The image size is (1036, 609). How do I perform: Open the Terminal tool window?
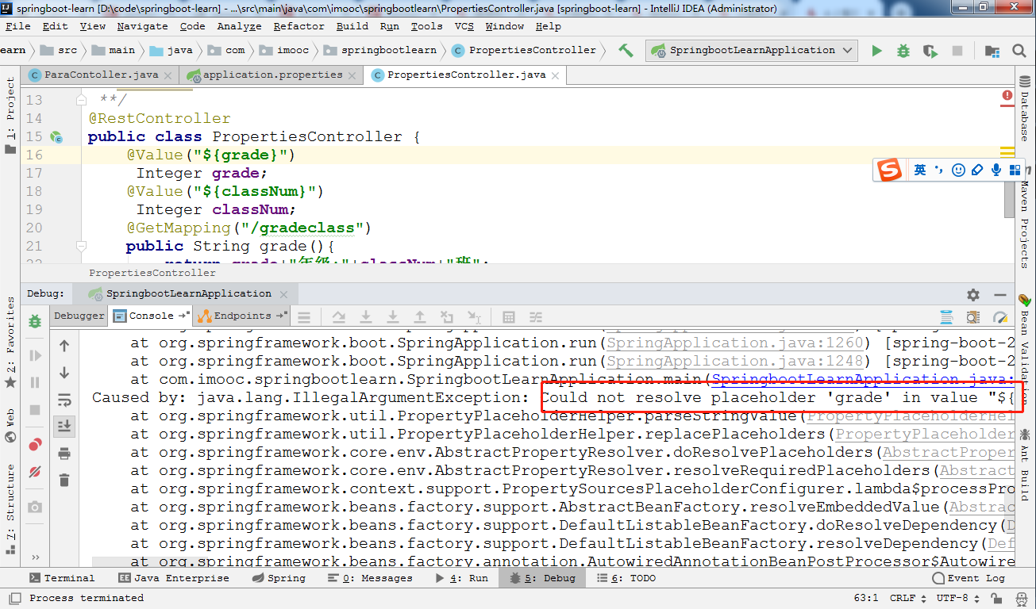(x=62, y=578)
